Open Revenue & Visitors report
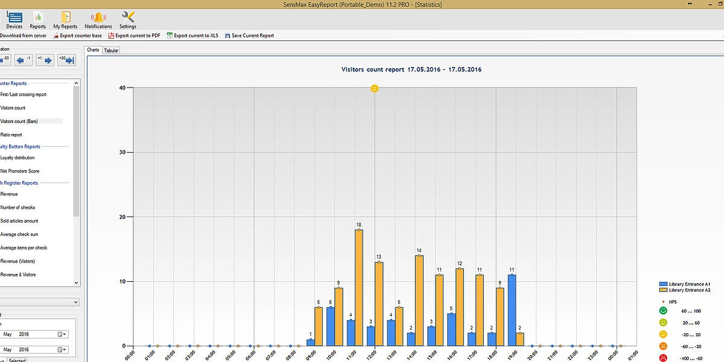 [18, 275]
